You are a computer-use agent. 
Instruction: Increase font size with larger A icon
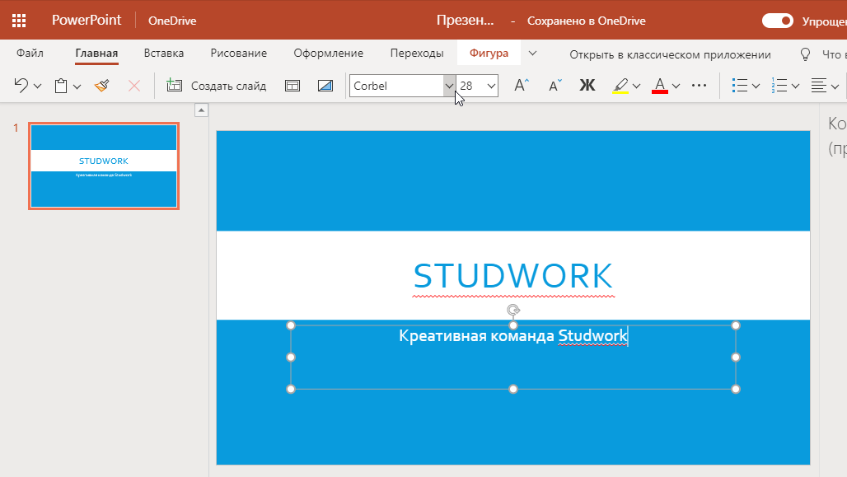(521, 86)
